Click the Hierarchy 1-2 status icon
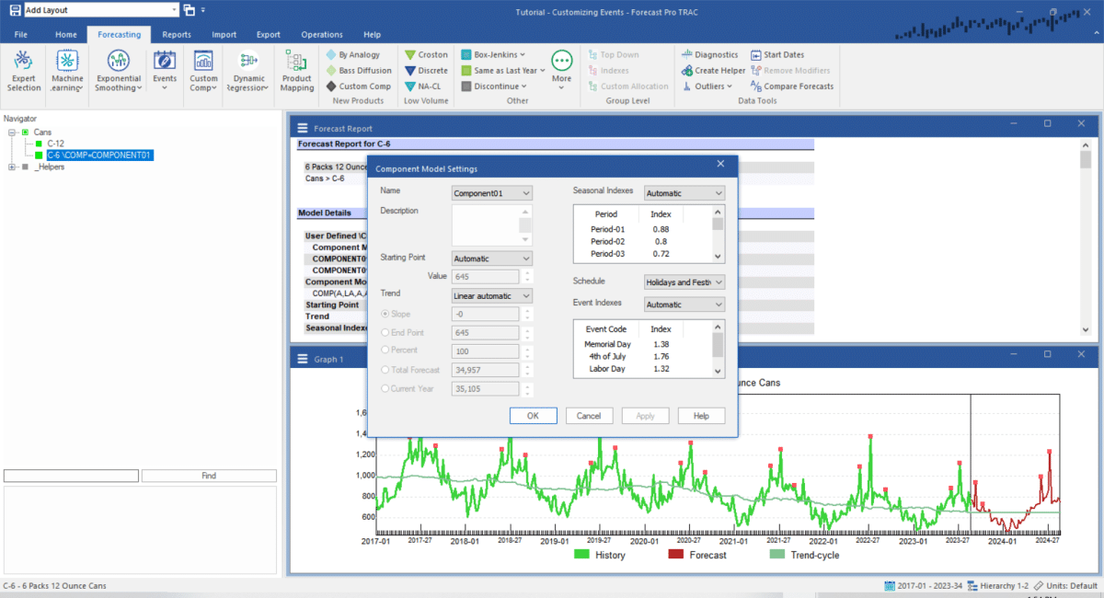Viewport: 1104px width, 598px height. [x=972, y=585]
